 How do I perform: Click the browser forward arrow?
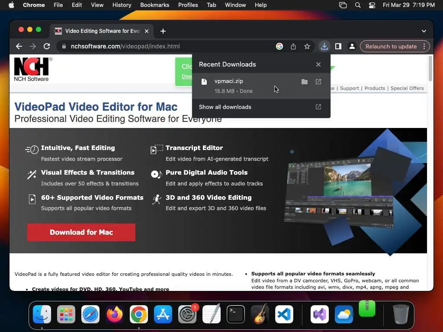pyautogui.click(x=33, y=46)
